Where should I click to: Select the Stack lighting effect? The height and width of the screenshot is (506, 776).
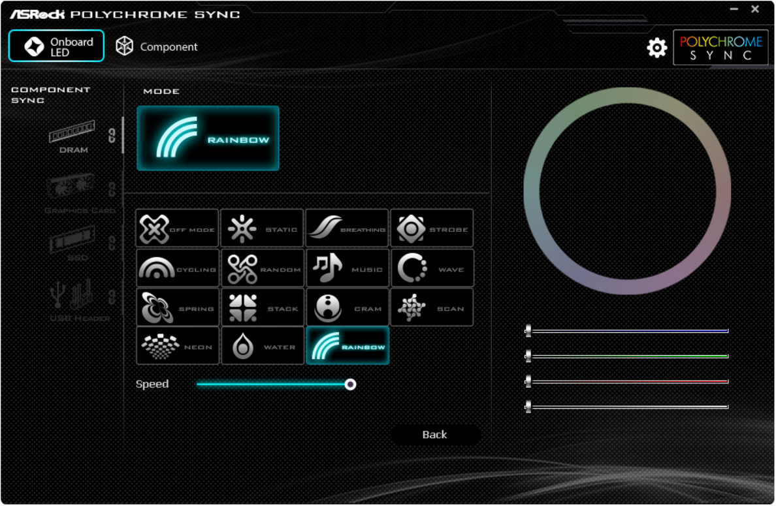pyautogui.click(x=263, y=307)
